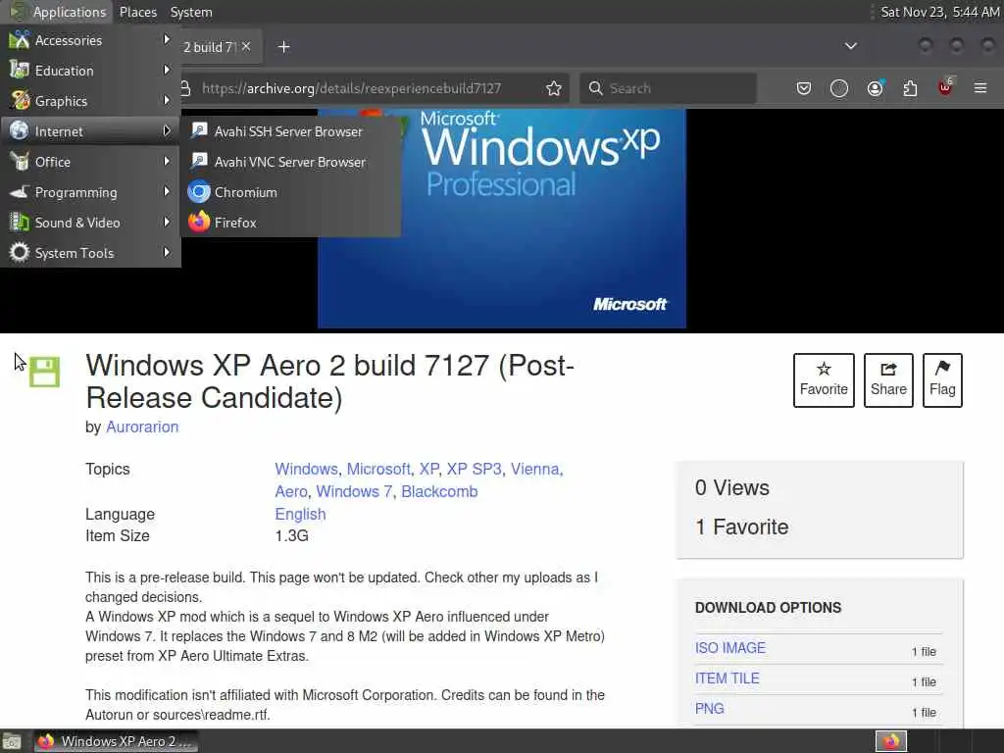Click the date and time clock
This screenshot has width=1004, height=753.
(x=939, y=12)
